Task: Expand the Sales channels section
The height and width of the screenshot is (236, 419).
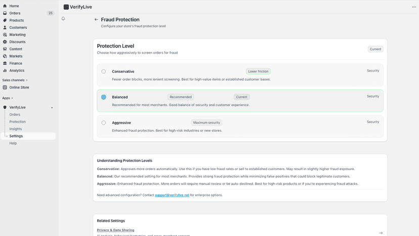Action: (x=15, y=81)
